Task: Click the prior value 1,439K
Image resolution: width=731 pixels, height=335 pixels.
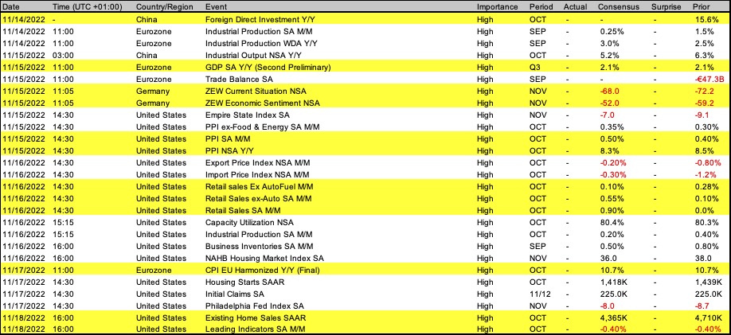Action: [x=708, y=282]
